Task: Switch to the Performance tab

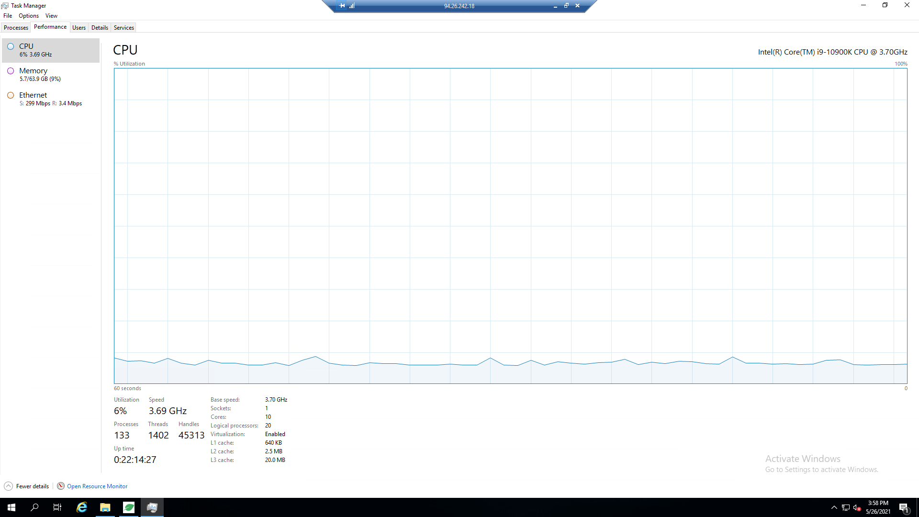Action: tap(50, 27)
